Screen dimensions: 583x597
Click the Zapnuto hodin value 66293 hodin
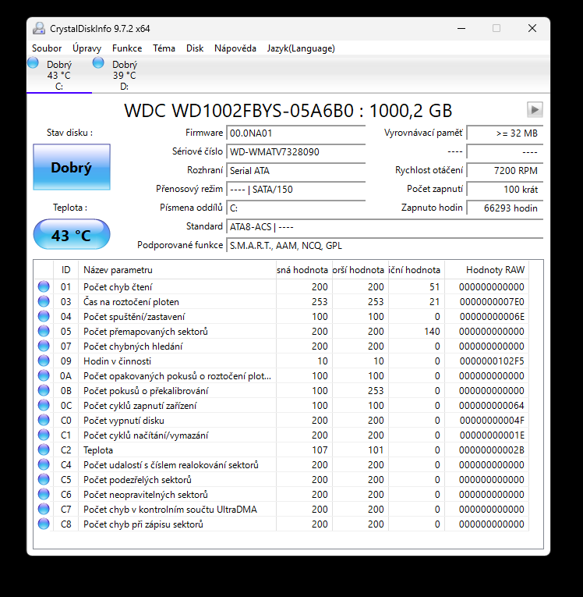pos(504,208)
